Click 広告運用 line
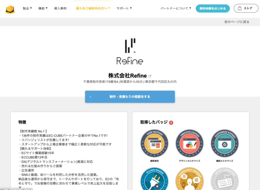 [x=26, y=170]
